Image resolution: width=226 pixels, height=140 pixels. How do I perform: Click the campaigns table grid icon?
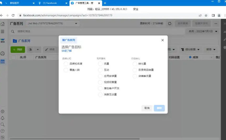[x=3, y=61]
